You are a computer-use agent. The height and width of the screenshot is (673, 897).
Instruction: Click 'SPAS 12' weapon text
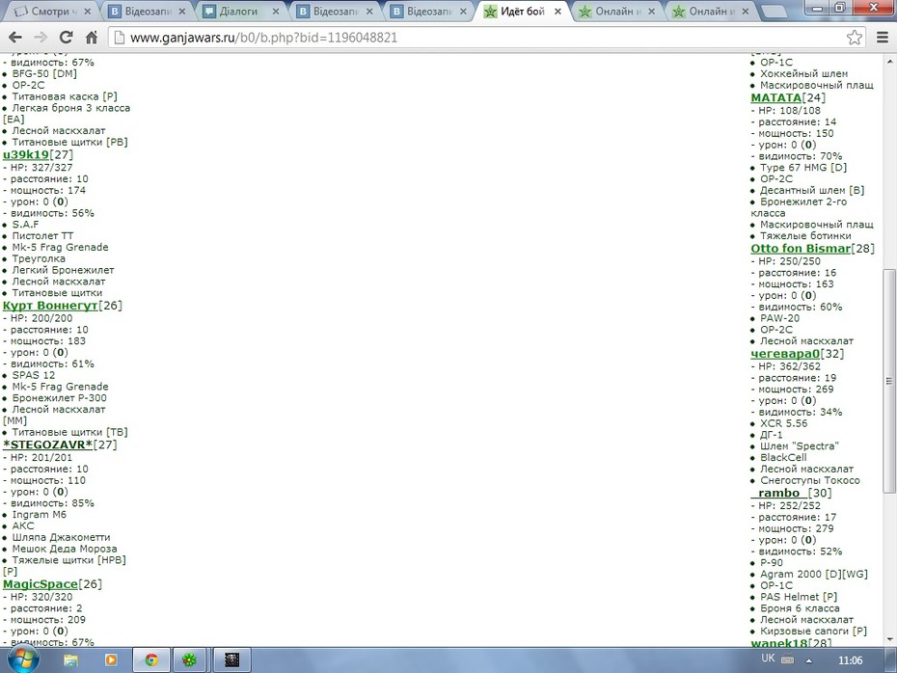pos(33,375)
